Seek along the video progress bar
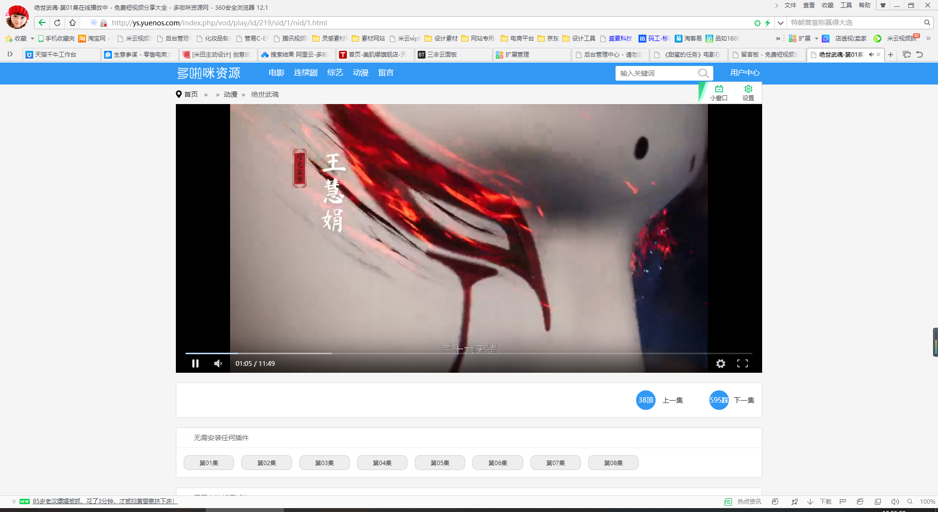938x512 pixels. (469, 353)
